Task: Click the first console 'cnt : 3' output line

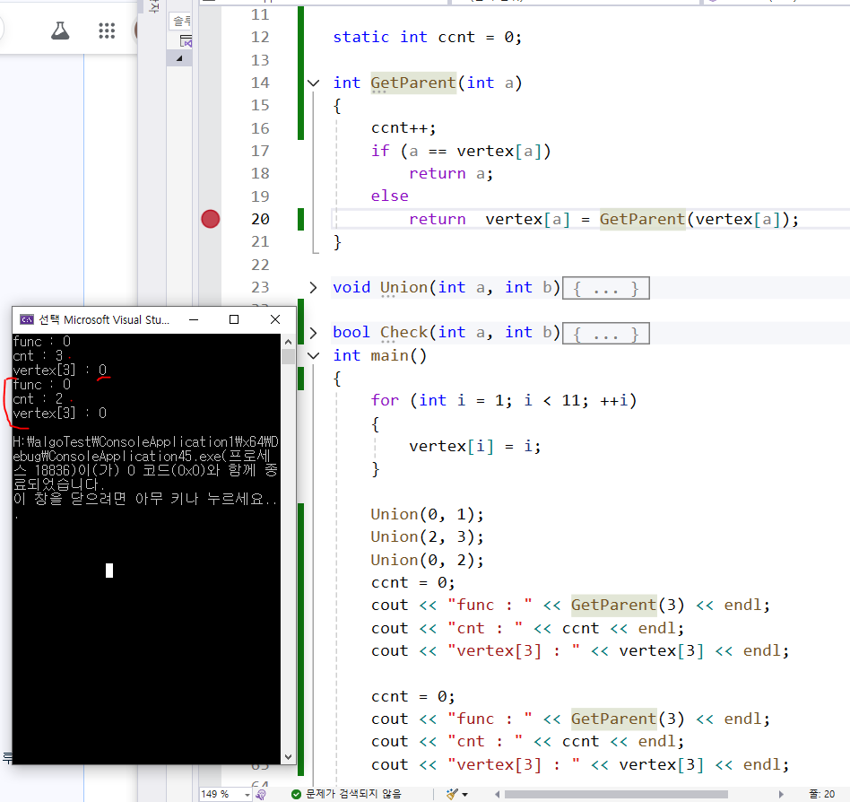Action: (38, 356)
